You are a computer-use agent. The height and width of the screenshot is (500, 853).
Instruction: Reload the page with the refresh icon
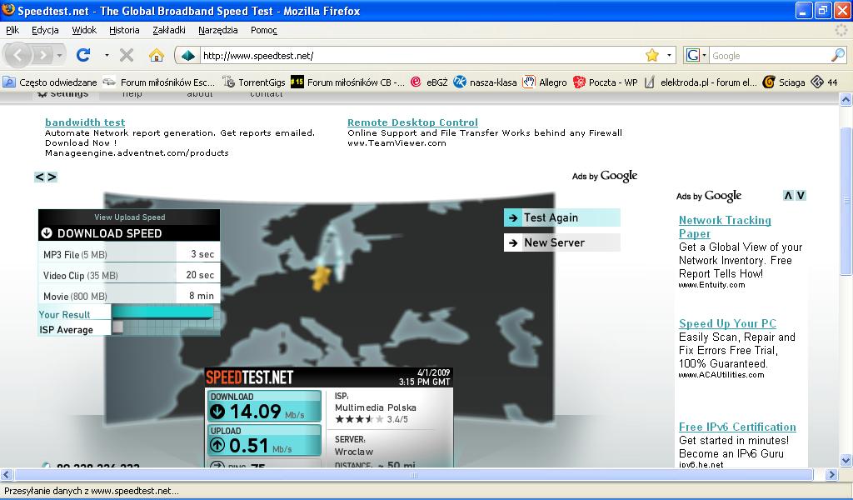point(83,56)
